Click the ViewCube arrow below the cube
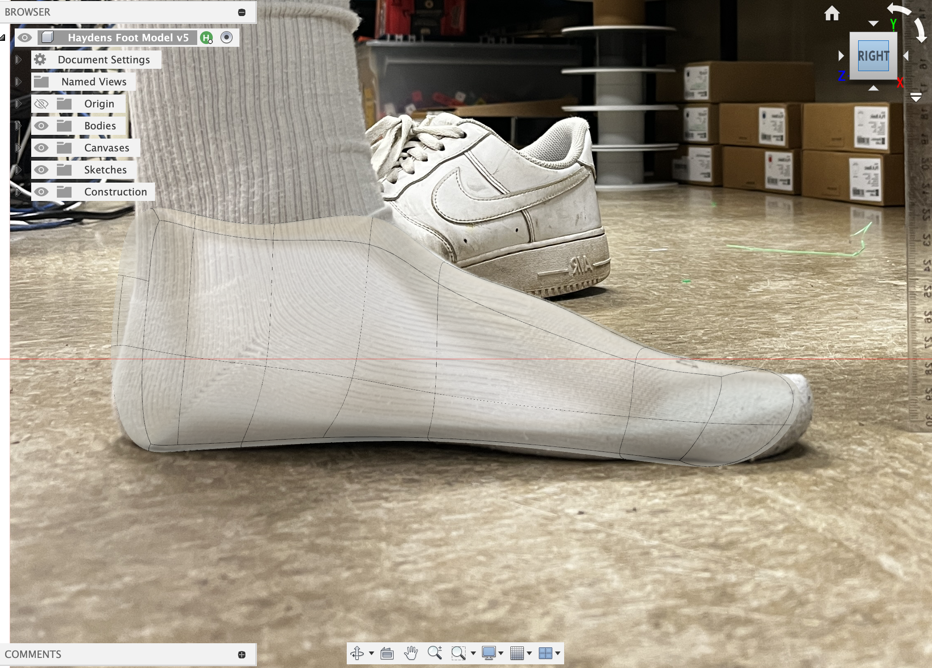This screenshot has height=668, width=932. tap(873, 88)
